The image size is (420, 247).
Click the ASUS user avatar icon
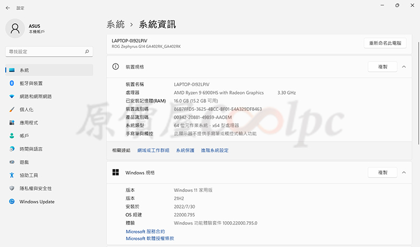(15, 28)
